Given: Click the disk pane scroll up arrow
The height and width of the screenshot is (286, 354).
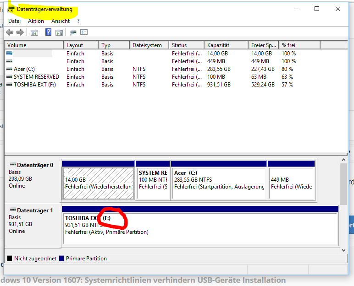Looking at the screenshot, I should point(343,160).
